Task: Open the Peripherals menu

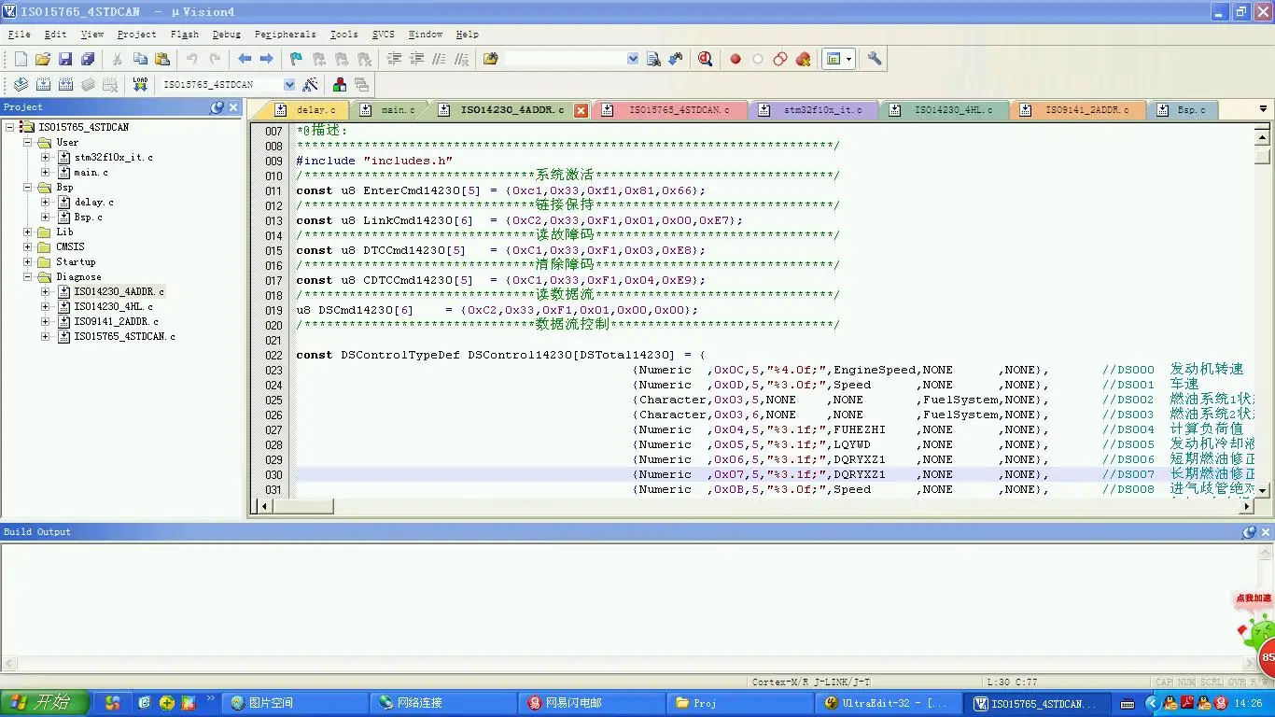Action: (x=285, y=35)
